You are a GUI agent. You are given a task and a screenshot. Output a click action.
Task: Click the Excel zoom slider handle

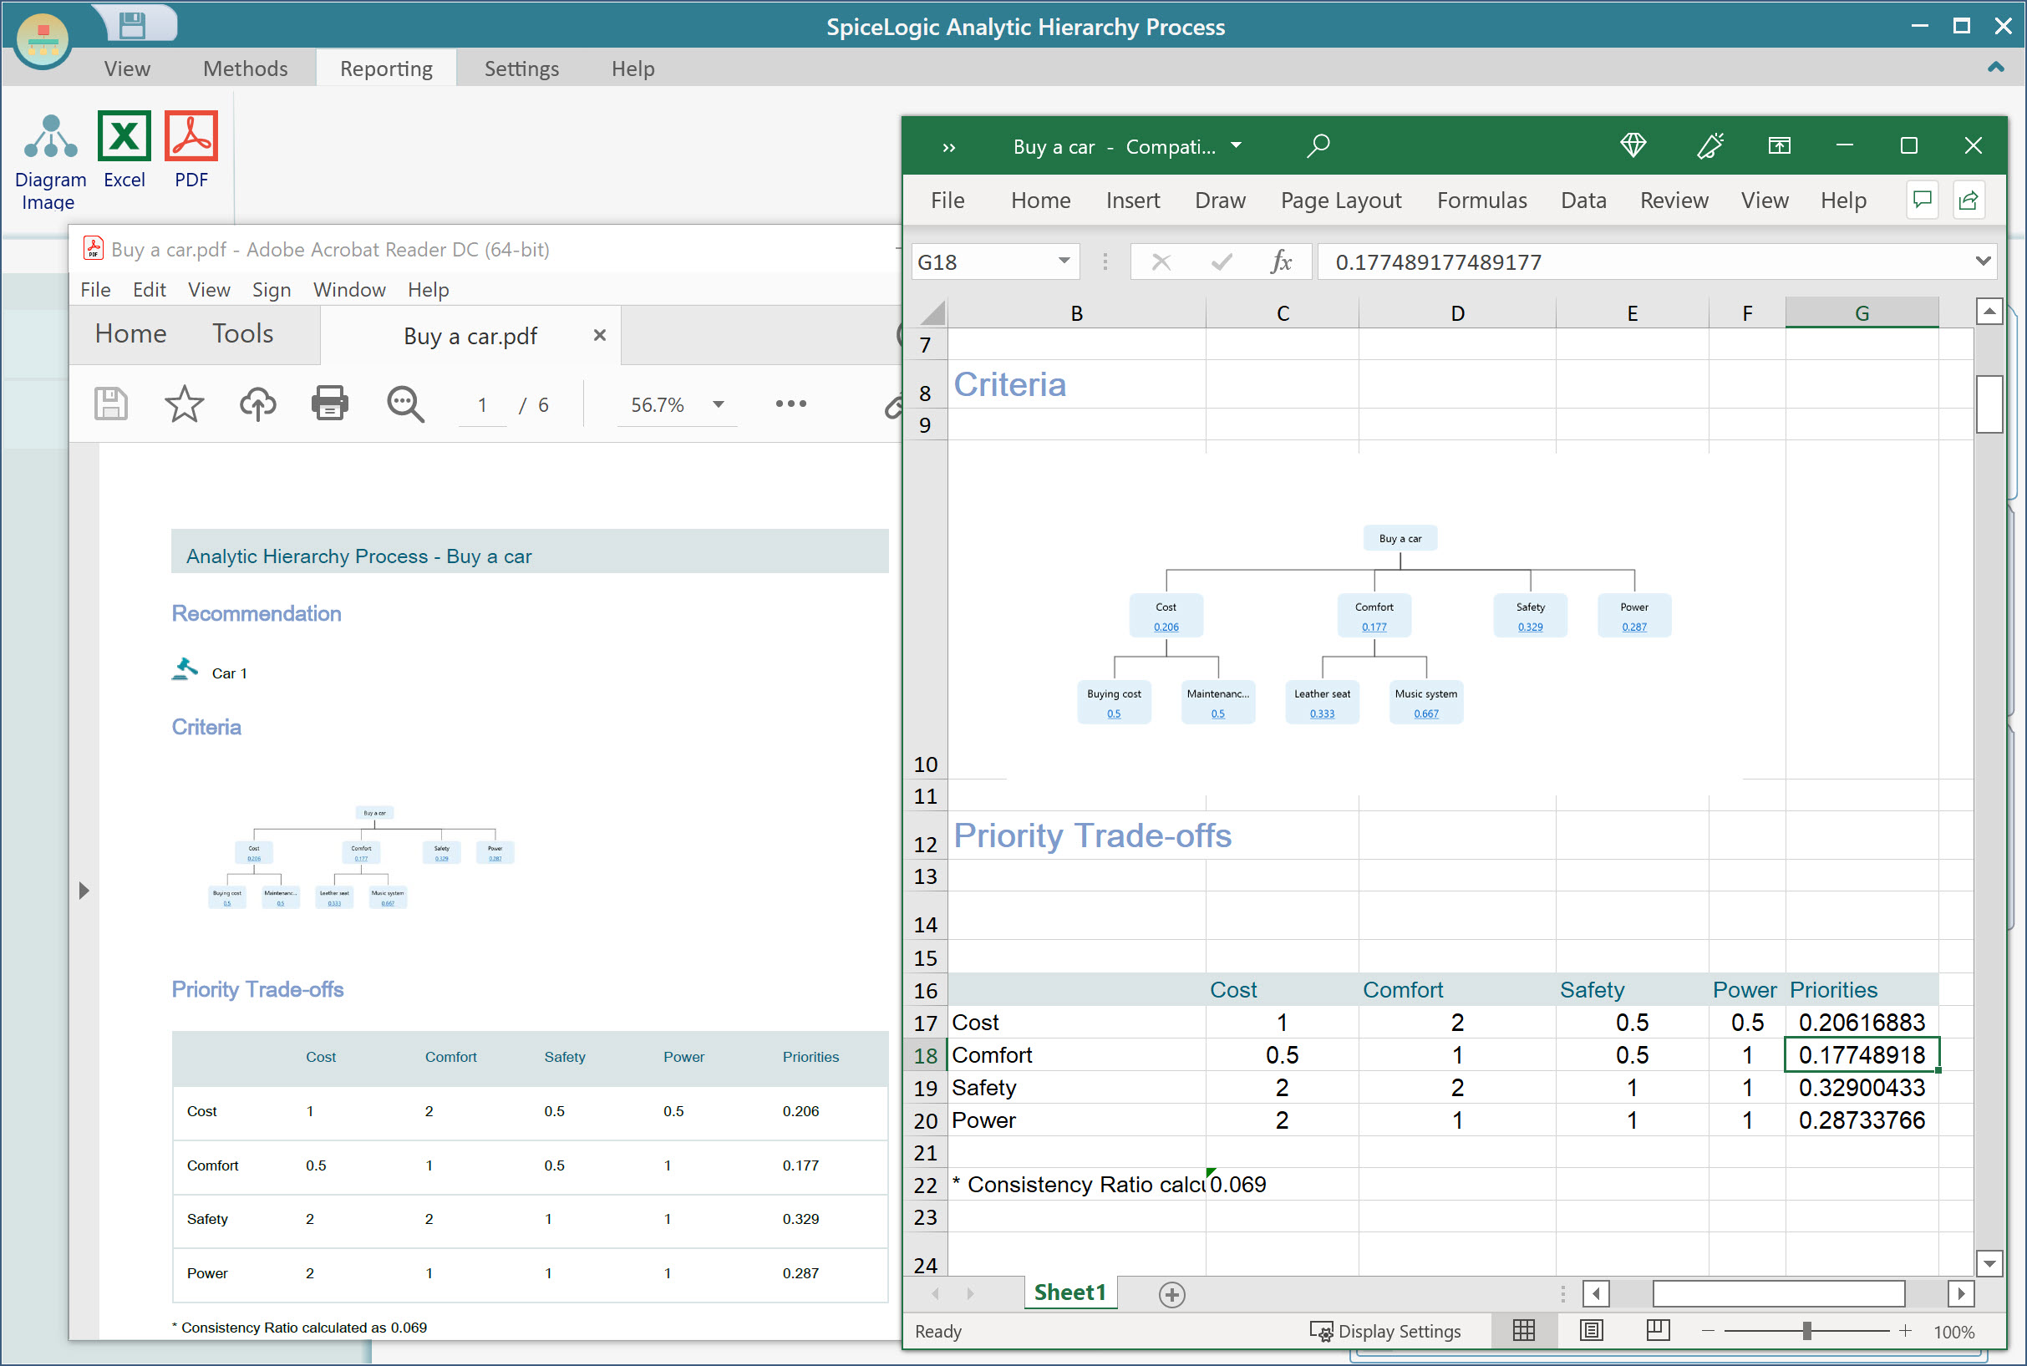coord(1806,1330)
